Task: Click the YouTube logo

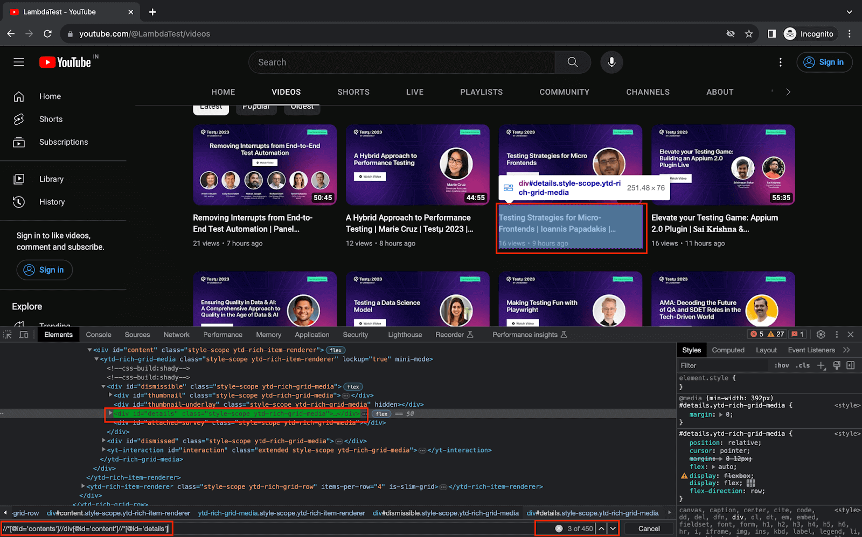Action: (64, 62)
